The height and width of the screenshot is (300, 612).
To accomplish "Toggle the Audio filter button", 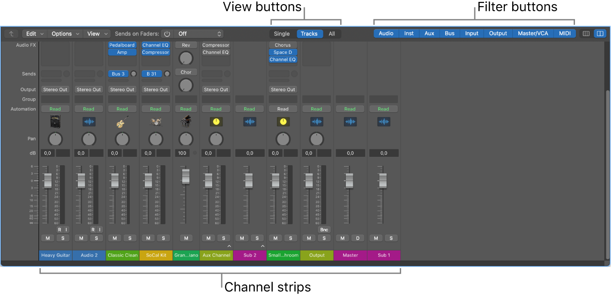I will click(x=386, y=34).
